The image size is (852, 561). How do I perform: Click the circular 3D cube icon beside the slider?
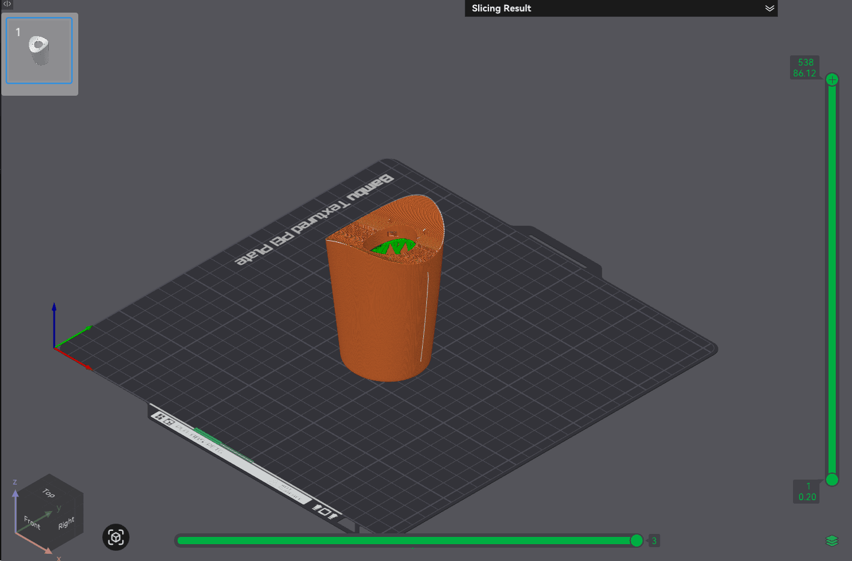pyautogui.click(x=116, y=538)
